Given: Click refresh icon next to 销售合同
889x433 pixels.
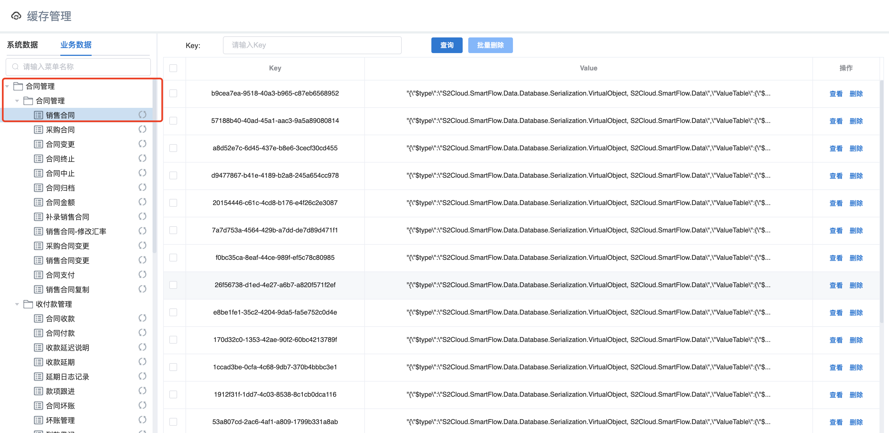Looking at the screenshot, I should click(142, 115).
